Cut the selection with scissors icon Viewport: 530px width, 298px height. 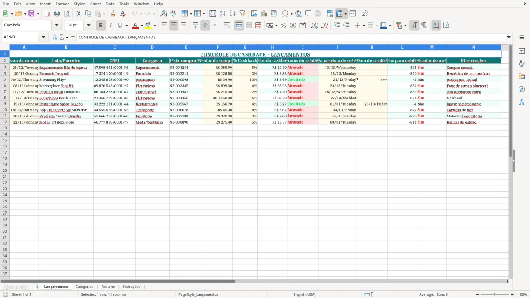click(79, 14)
